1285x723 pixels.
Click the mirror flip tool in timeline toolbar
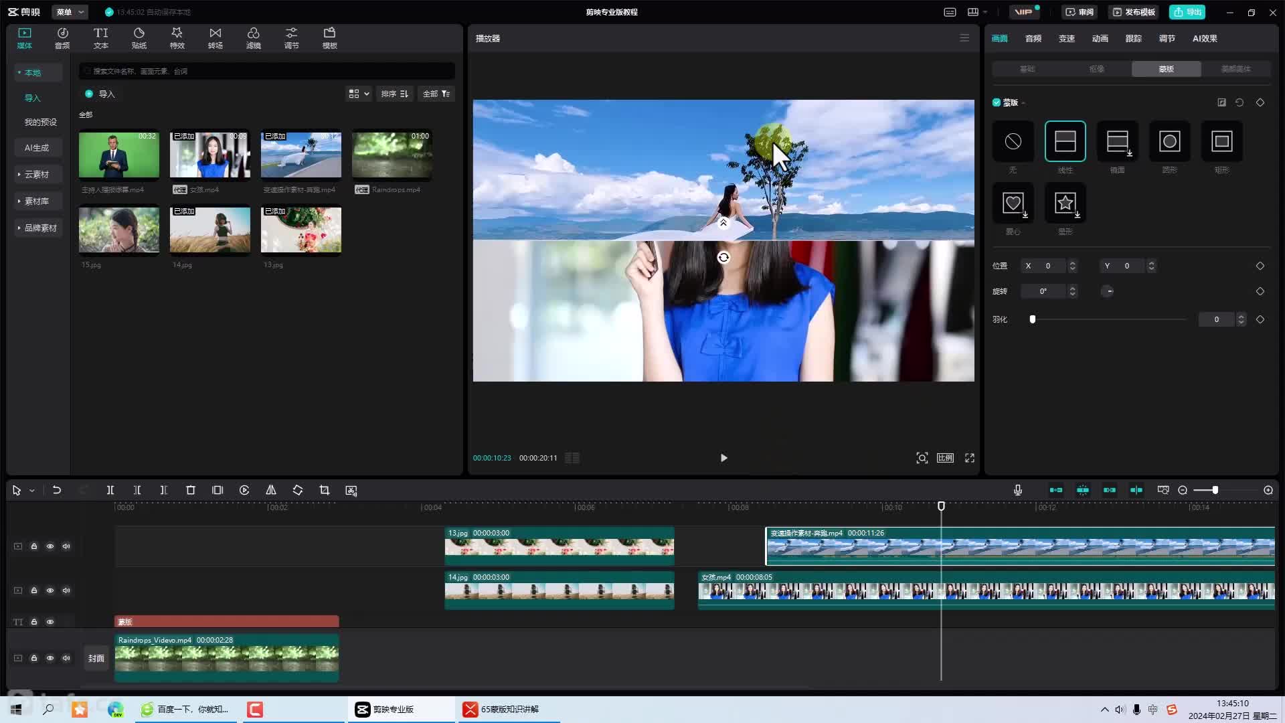[271, 490]
